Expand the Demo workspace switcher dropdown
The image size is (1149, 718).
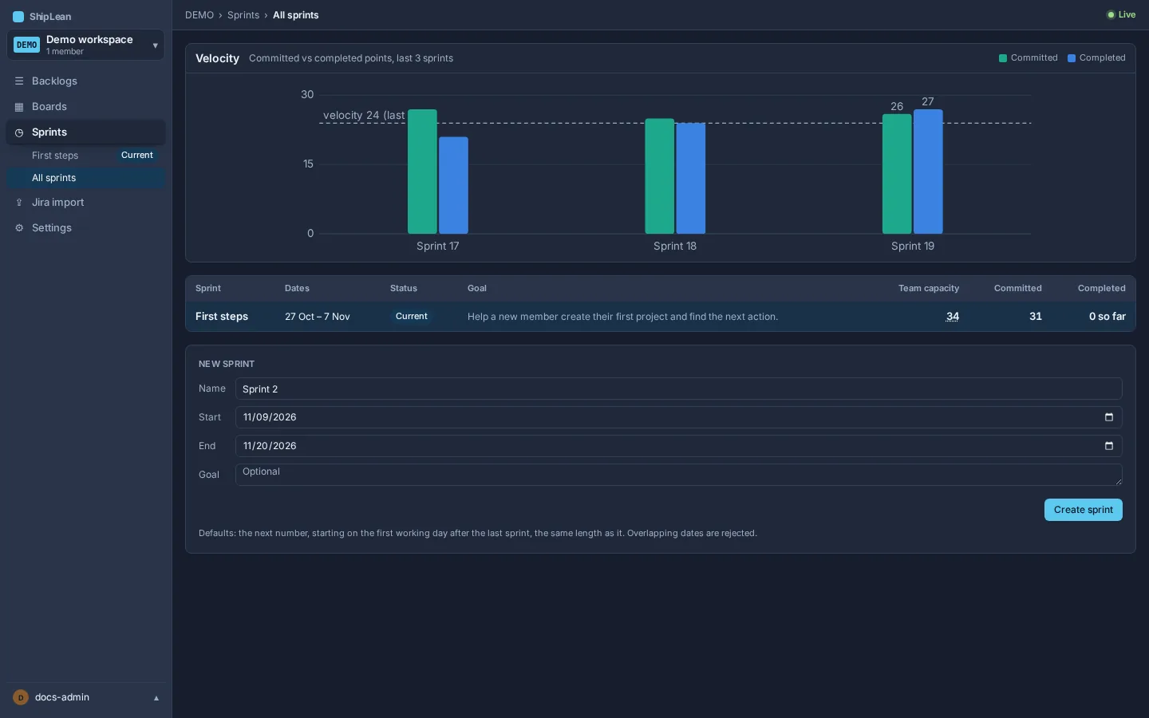[x=155, y=45]
